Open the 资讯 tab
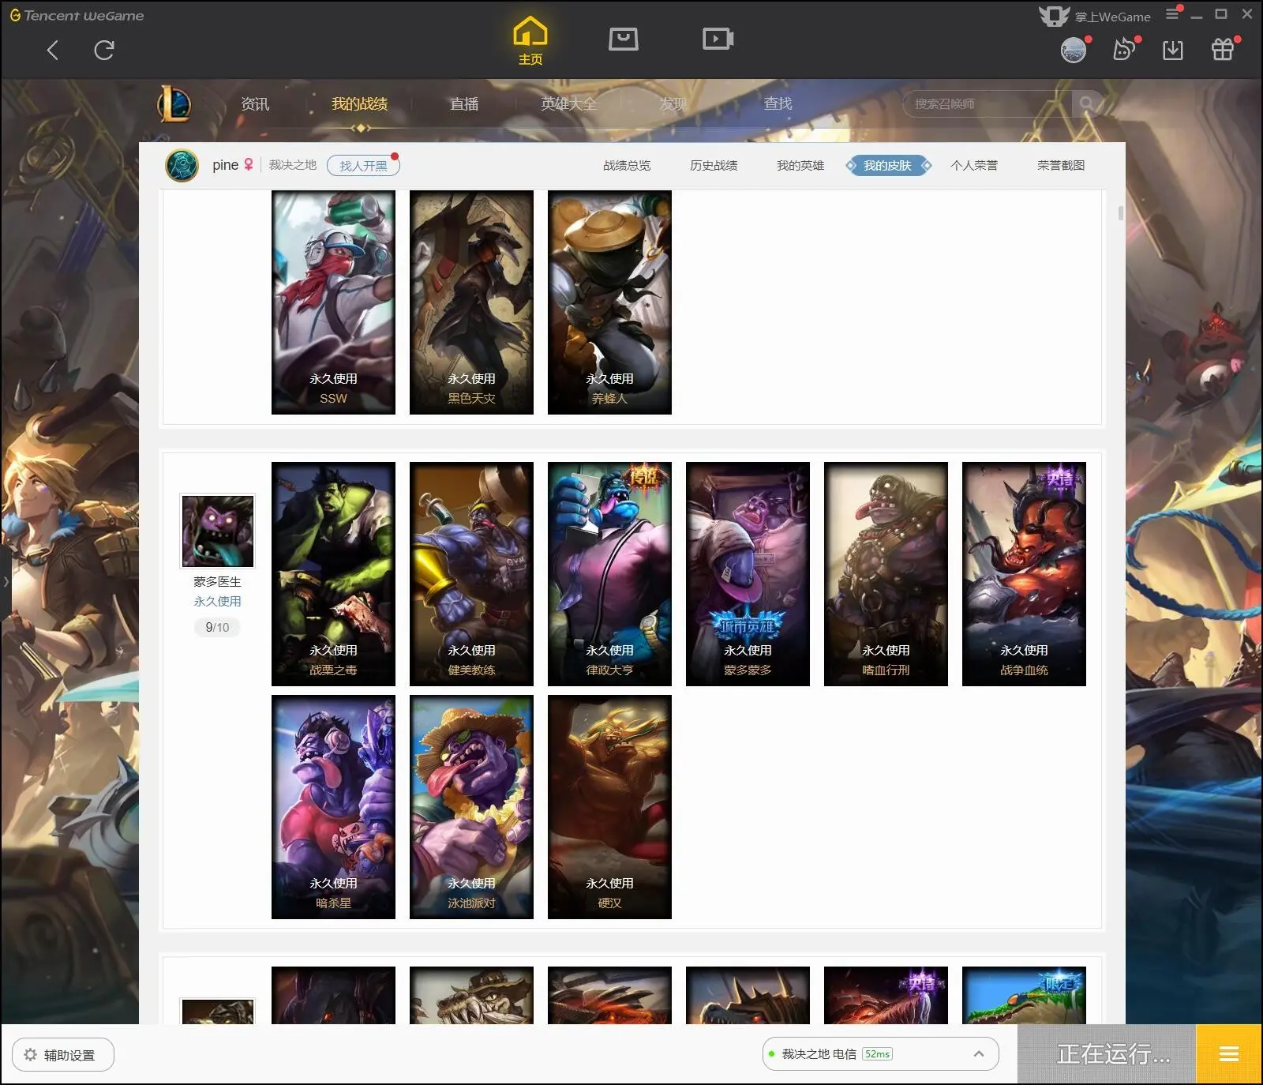Viewport: 1263px width, 1085px height. coord(255,104)
